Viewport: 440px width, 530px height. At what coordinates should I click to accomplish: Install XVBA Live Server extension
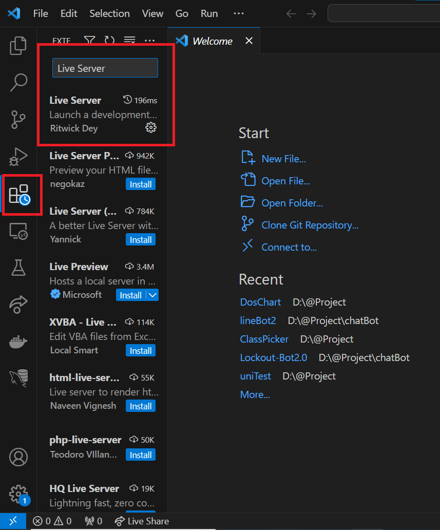click(141, 351)
